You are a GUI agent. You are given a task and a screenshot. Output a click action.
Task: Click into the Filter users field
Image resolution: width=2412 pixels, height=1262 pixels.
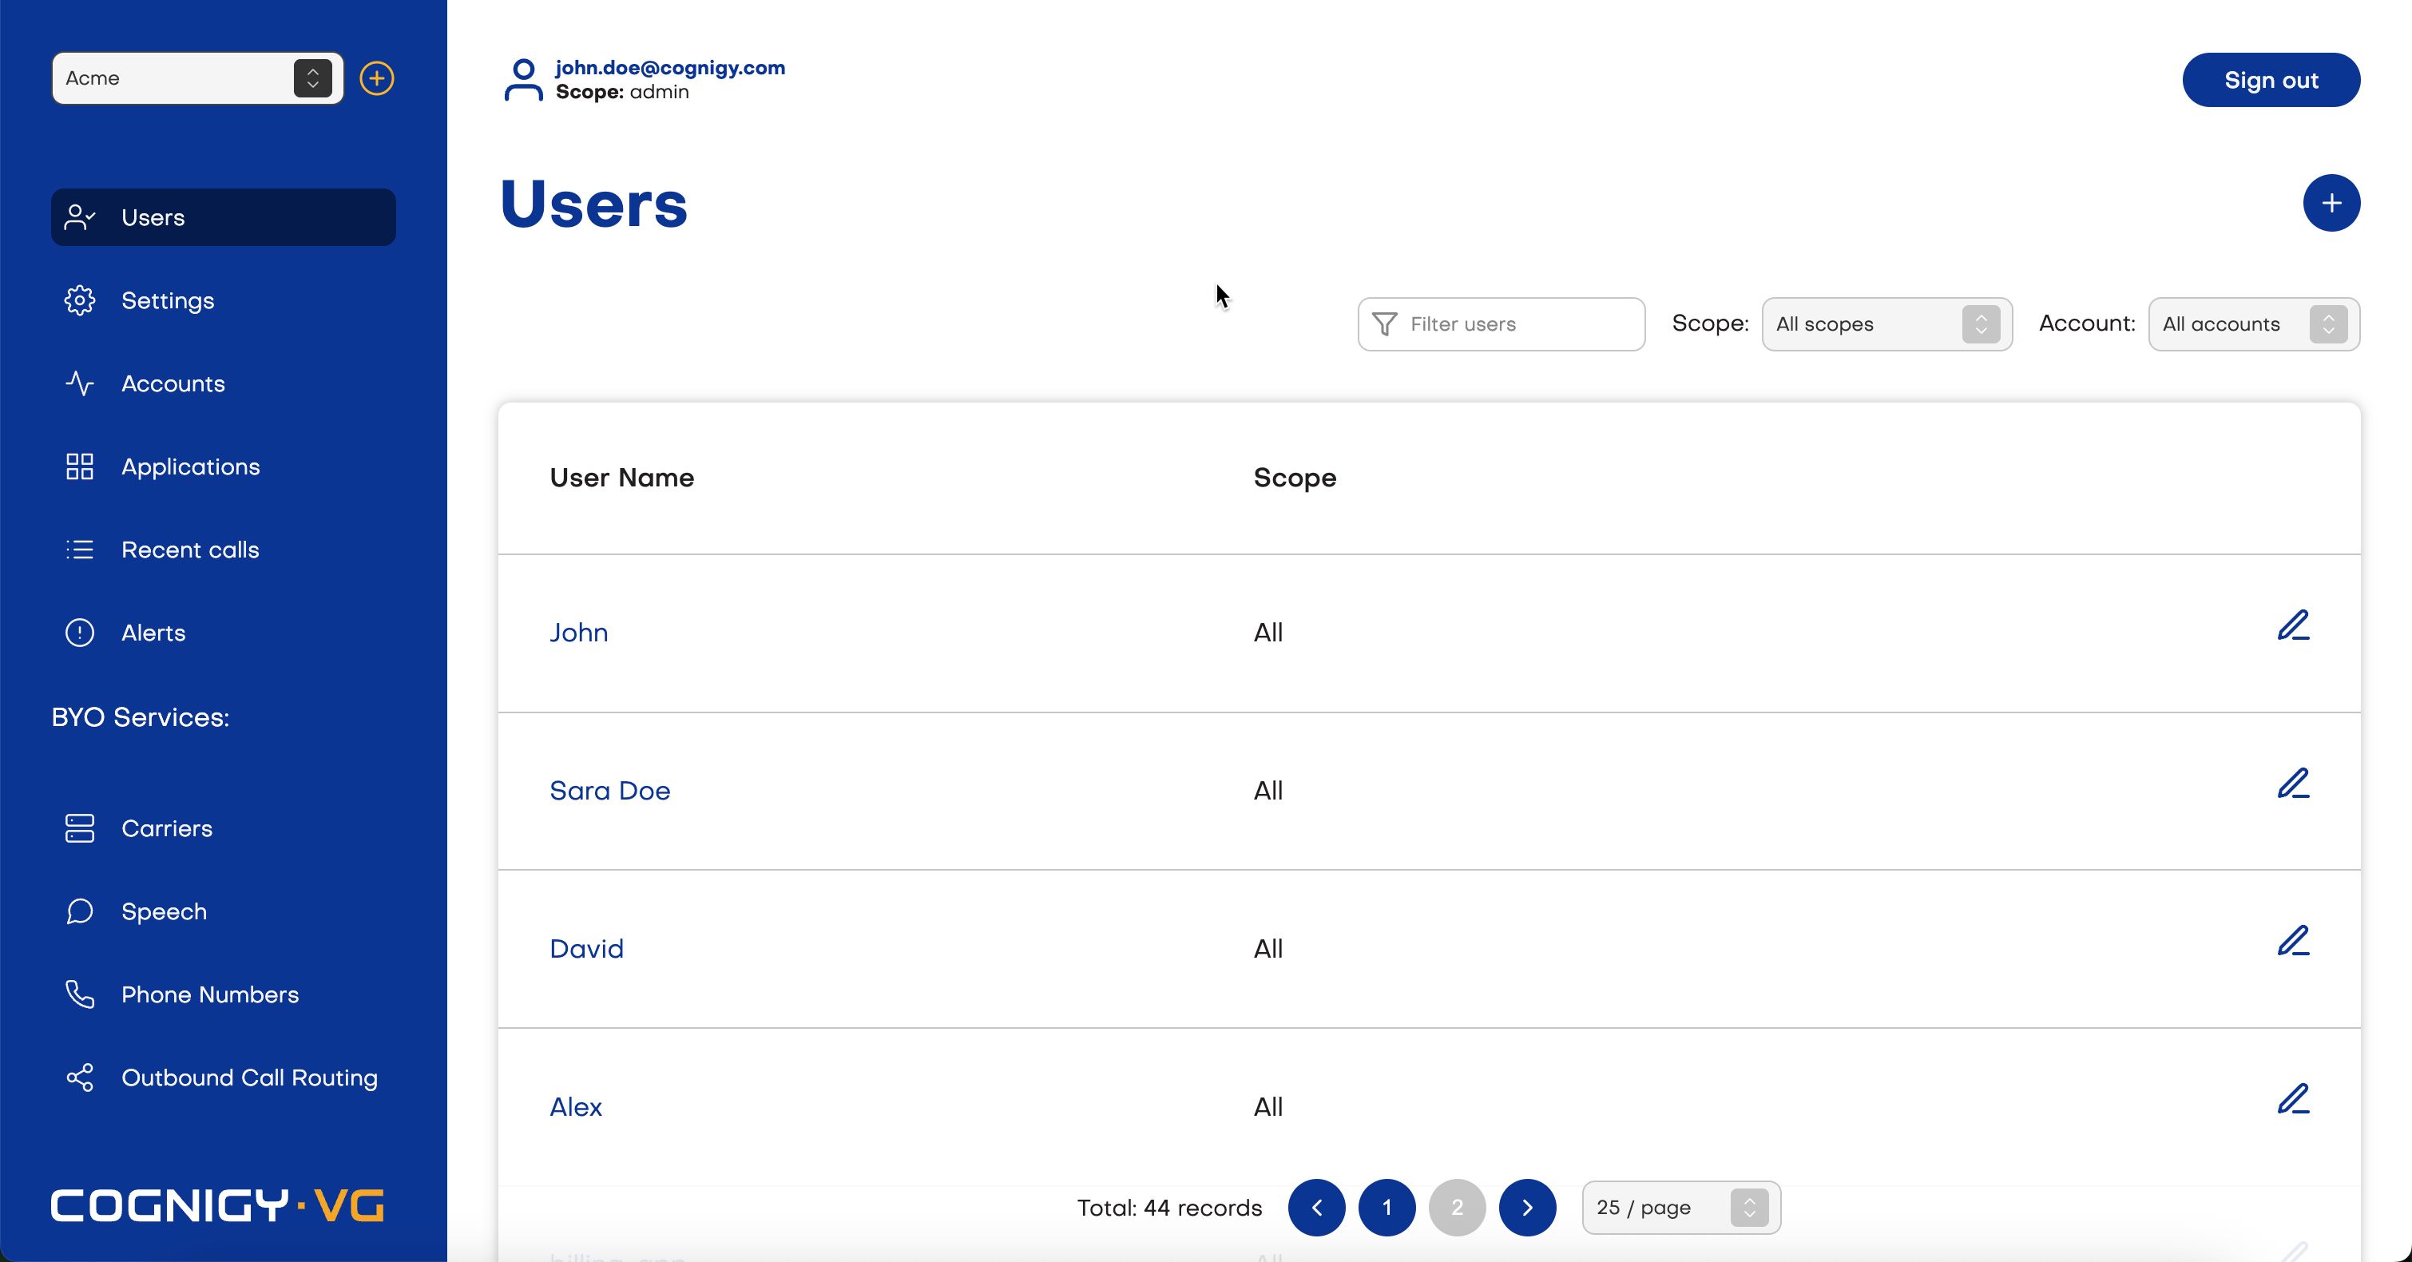[x=1517, y=324]
